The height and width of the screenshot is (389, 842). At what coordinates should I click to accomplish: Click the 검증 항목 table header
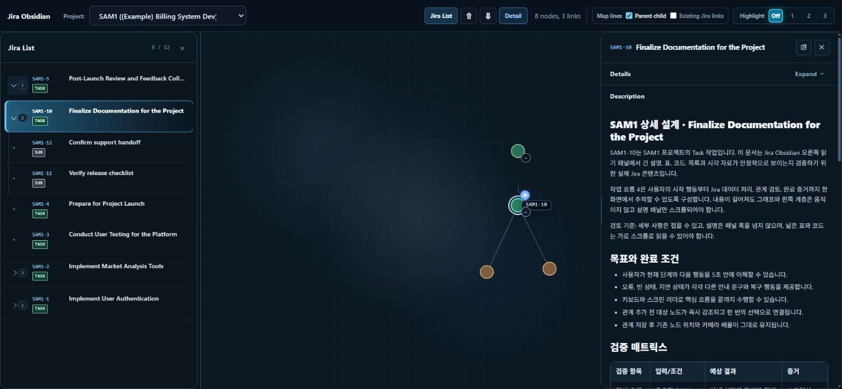tap(629, 371)
